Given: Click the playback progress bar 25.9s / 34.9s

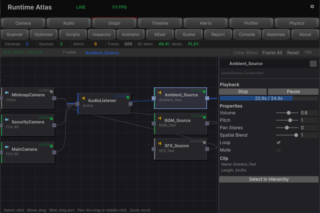Looking at the screenshot, I should [x=269, y=99].
